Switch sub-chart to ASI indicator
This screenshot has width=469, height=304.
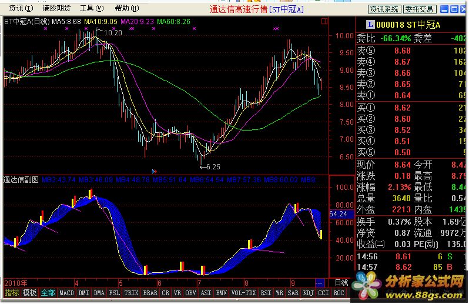pyautogui.click(x=206, y=293)
